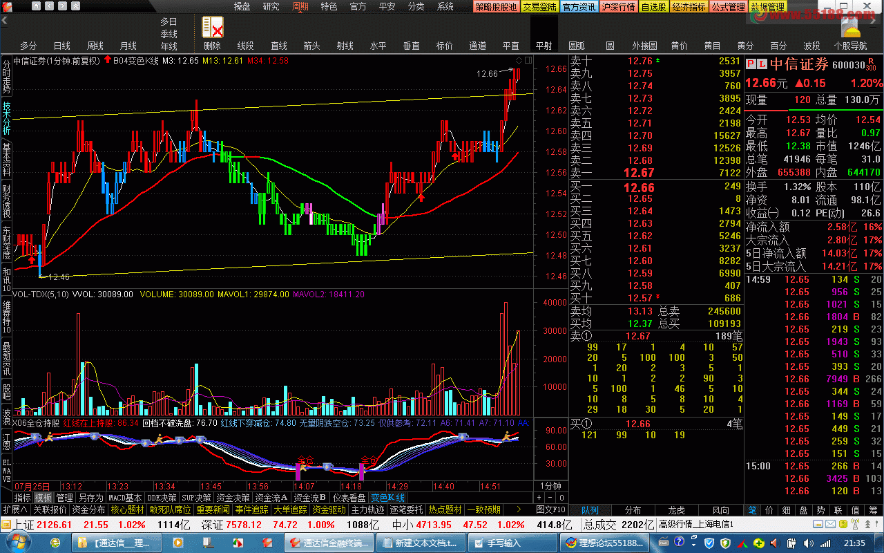Open the 技术分析 side tab

tap(6, 118)
